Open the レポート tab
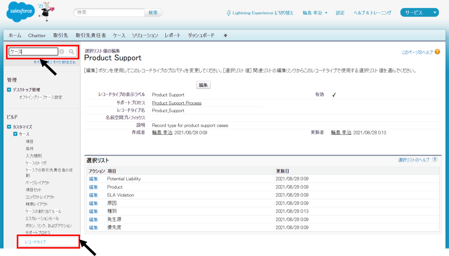Image resolution: width=449 pixels, height=256 pixels. [173, 36]
